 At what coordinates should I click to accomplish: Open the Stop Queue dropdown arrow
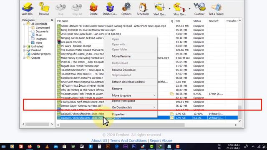tap(189, 9)
